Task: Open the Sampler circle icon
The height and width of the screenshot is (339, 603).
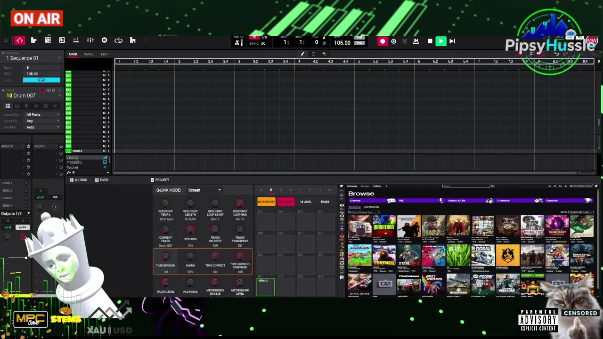Action: (105, 40)
